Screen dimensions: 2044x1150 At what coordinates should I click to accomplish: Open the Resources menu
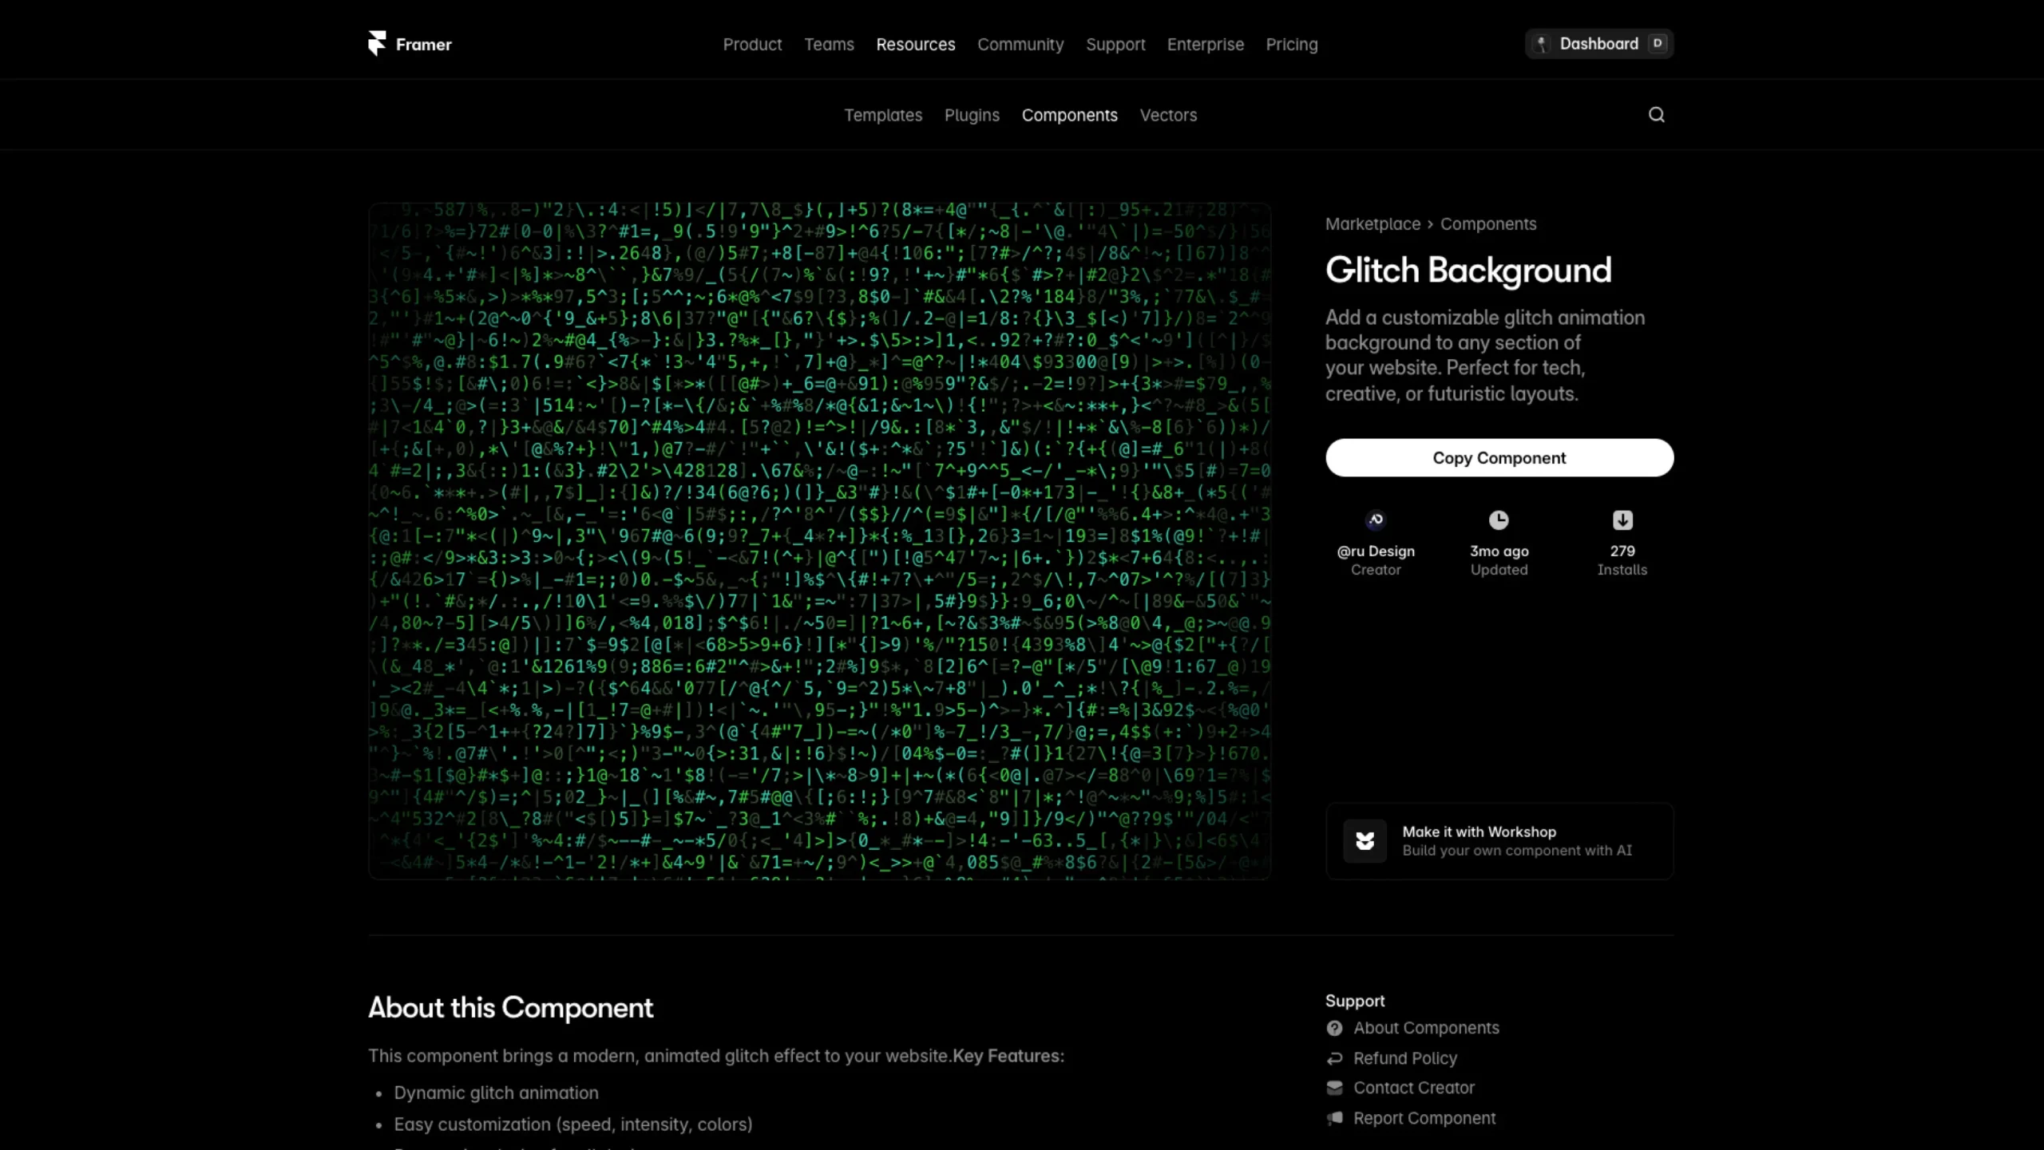(x=915, y=45)
